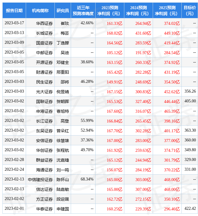198x216 pixels.
Task: Select the 2023预测净利润 column header
Action: (x=110, y=10)
